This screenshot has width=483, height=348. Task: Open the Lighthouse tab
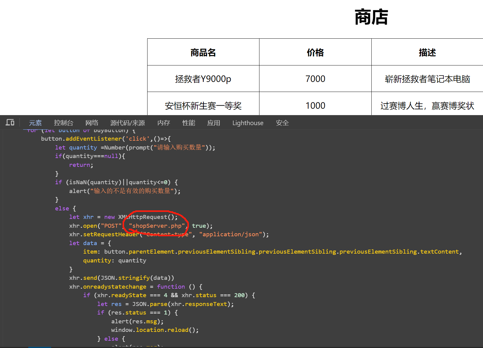(x=248, y=123)
